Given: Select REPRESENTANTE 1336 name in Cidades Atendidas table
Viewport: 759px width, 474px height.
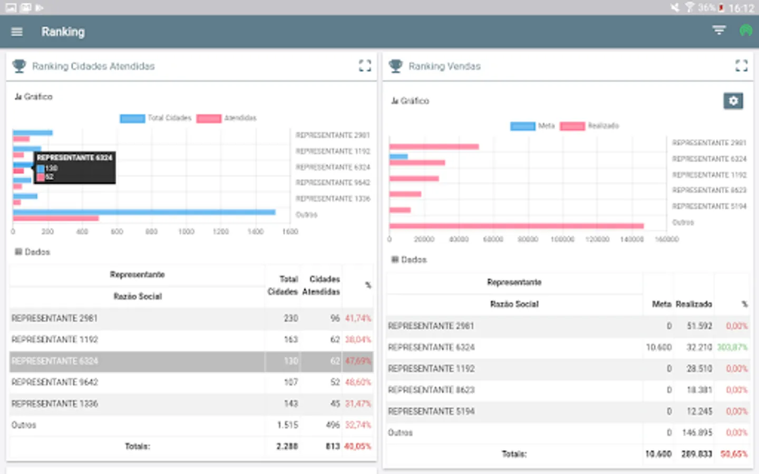Looking at the screenshot, I should 55,404.
